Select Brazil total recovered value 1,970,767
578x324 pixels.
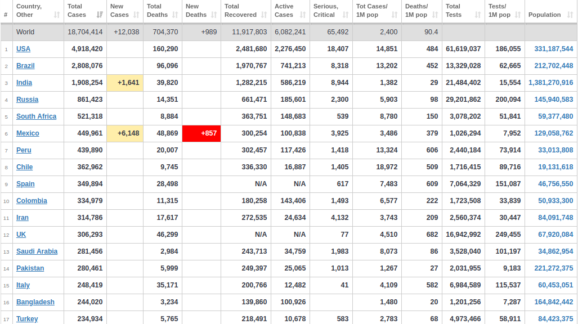pos(252,66)
